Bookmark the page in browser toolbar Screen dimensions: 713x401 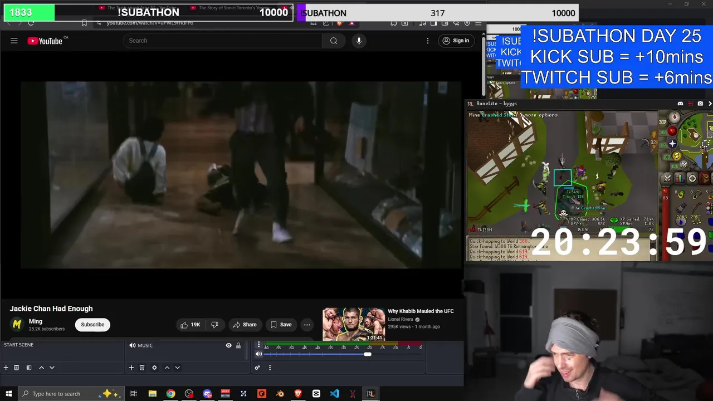(x=84, y=23)
